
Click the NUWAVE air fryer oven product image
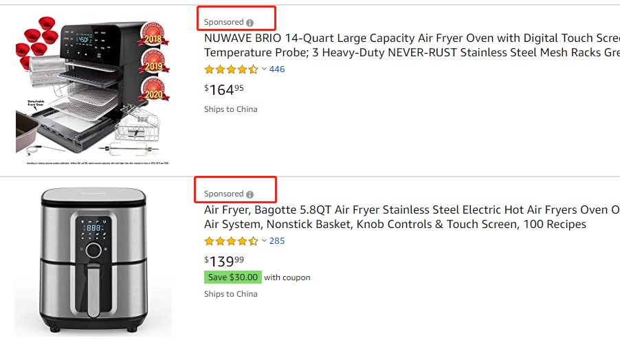[x=93, y=89]
